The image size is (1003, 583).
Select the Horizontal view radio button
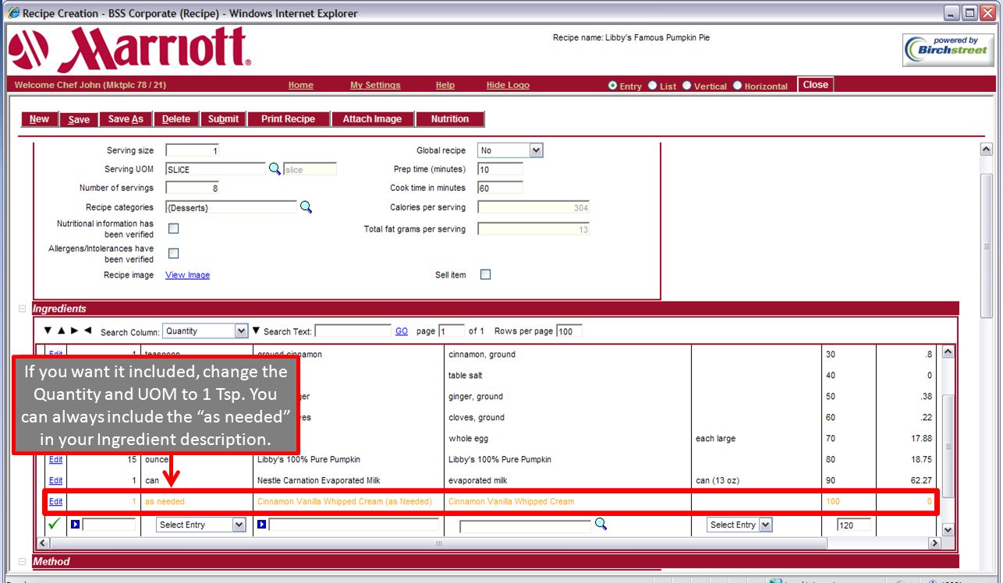[737, 86]
